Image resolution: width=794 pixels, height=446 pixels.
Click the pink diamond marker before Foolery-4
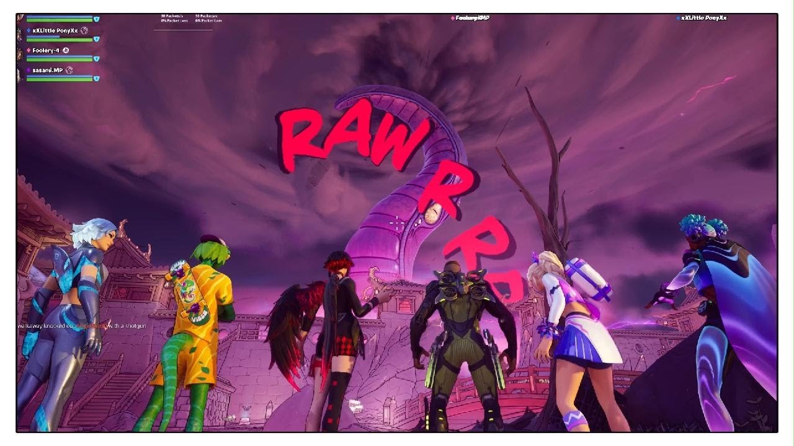[29, 50]
